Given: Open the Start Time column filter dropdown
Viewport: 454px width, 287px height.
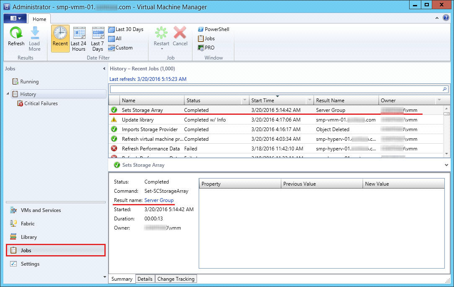Looking at the screenshot, I should click(x=309, y=101).
